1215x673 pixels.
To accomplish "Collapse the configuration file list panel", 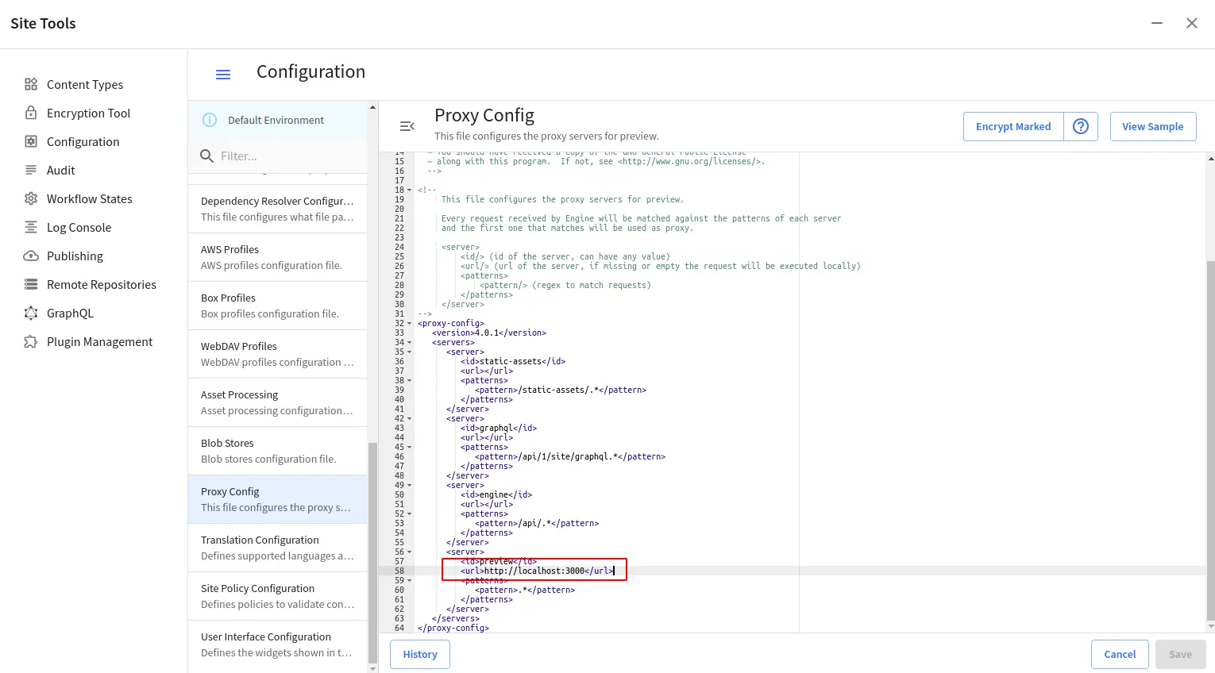I will (x=407, y=126).
